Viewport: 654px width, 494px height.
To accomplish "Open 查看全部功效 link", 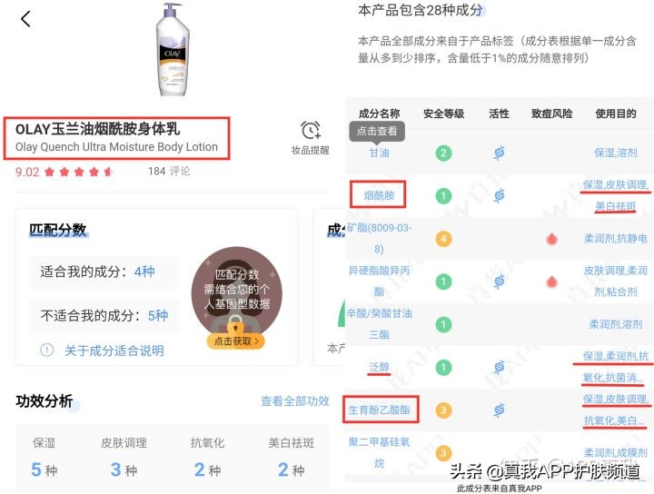I will (x=295, y=401).
